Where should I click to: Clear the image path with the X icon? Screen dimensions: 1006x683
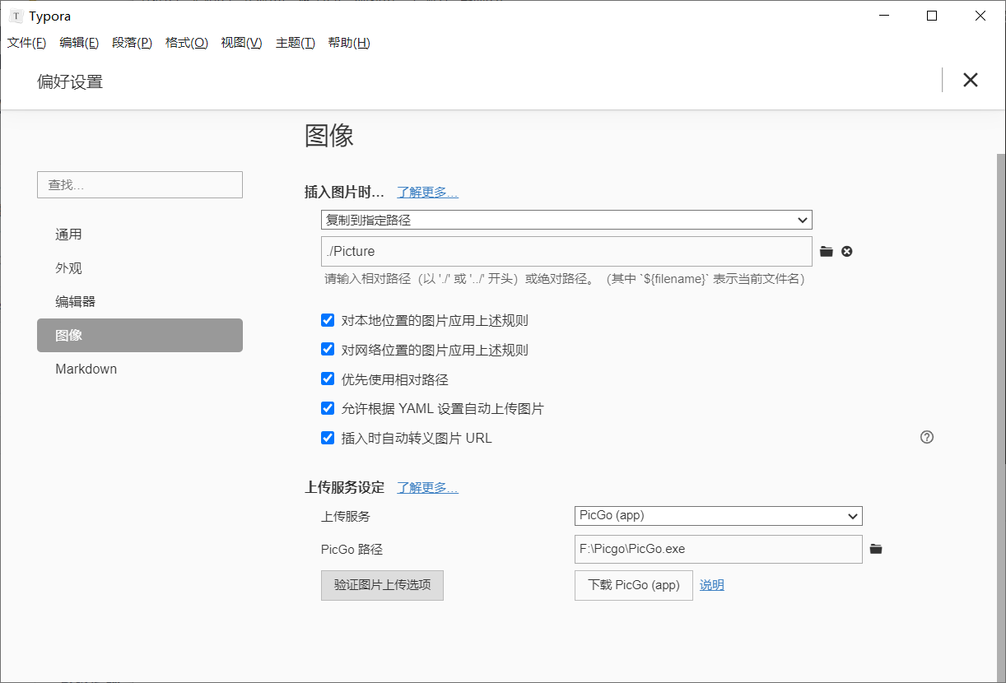[x=847, y=251]
